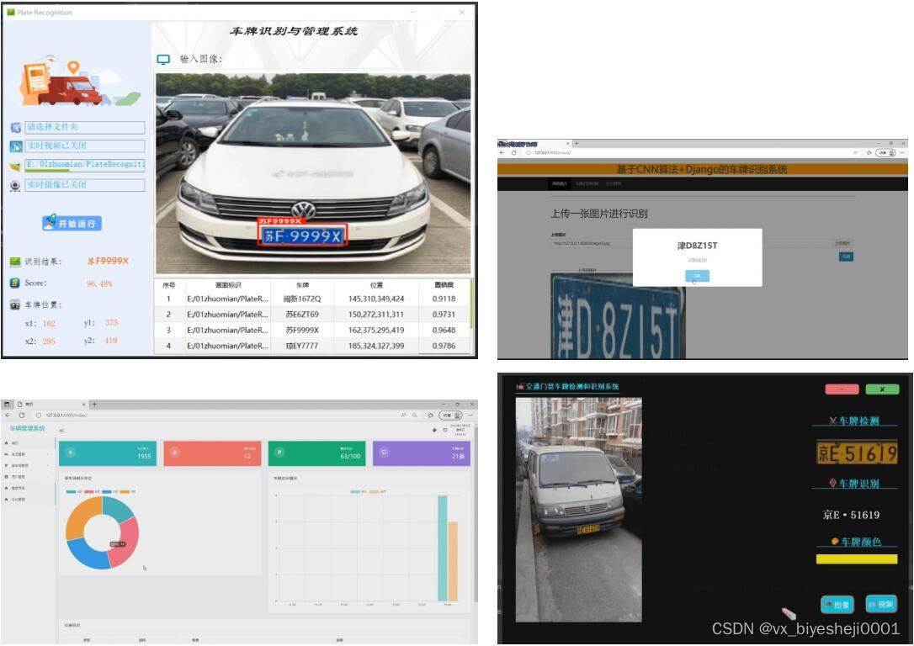The width and height of the screenshot is (914, 646).
Task: Click the Plate Recognition title bar app icon
Action: click(x=10, y=13)
